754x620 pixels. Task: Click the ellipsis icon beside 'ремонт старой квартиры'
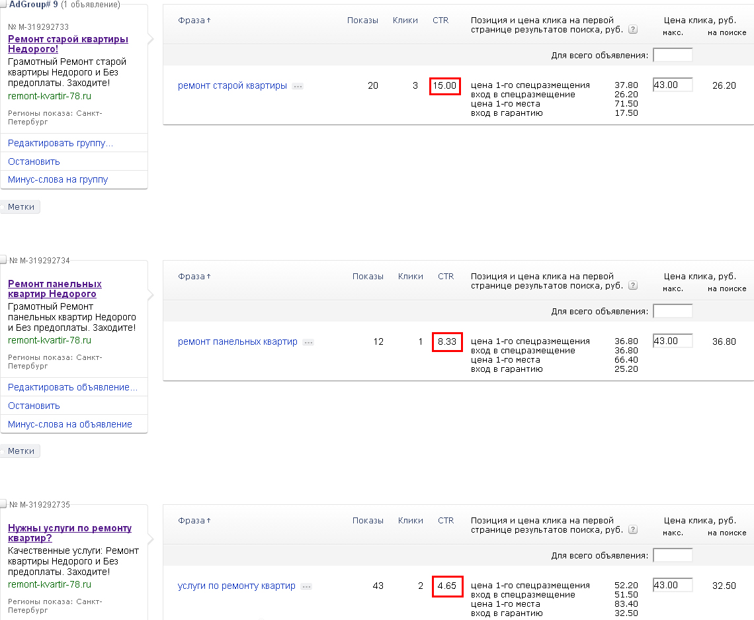point(298,86)
